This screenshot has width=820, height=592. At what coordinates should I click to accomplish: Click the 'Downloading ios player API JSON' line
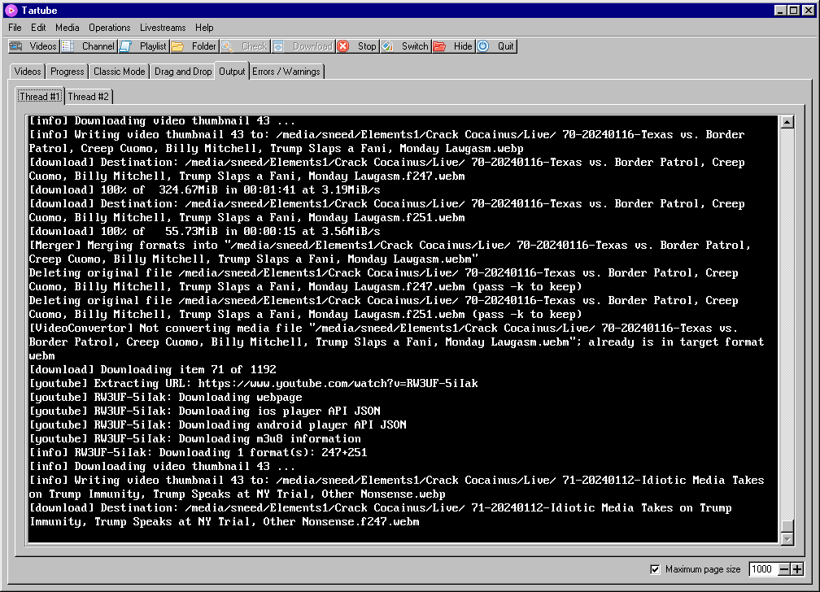[x=204, y=411]
